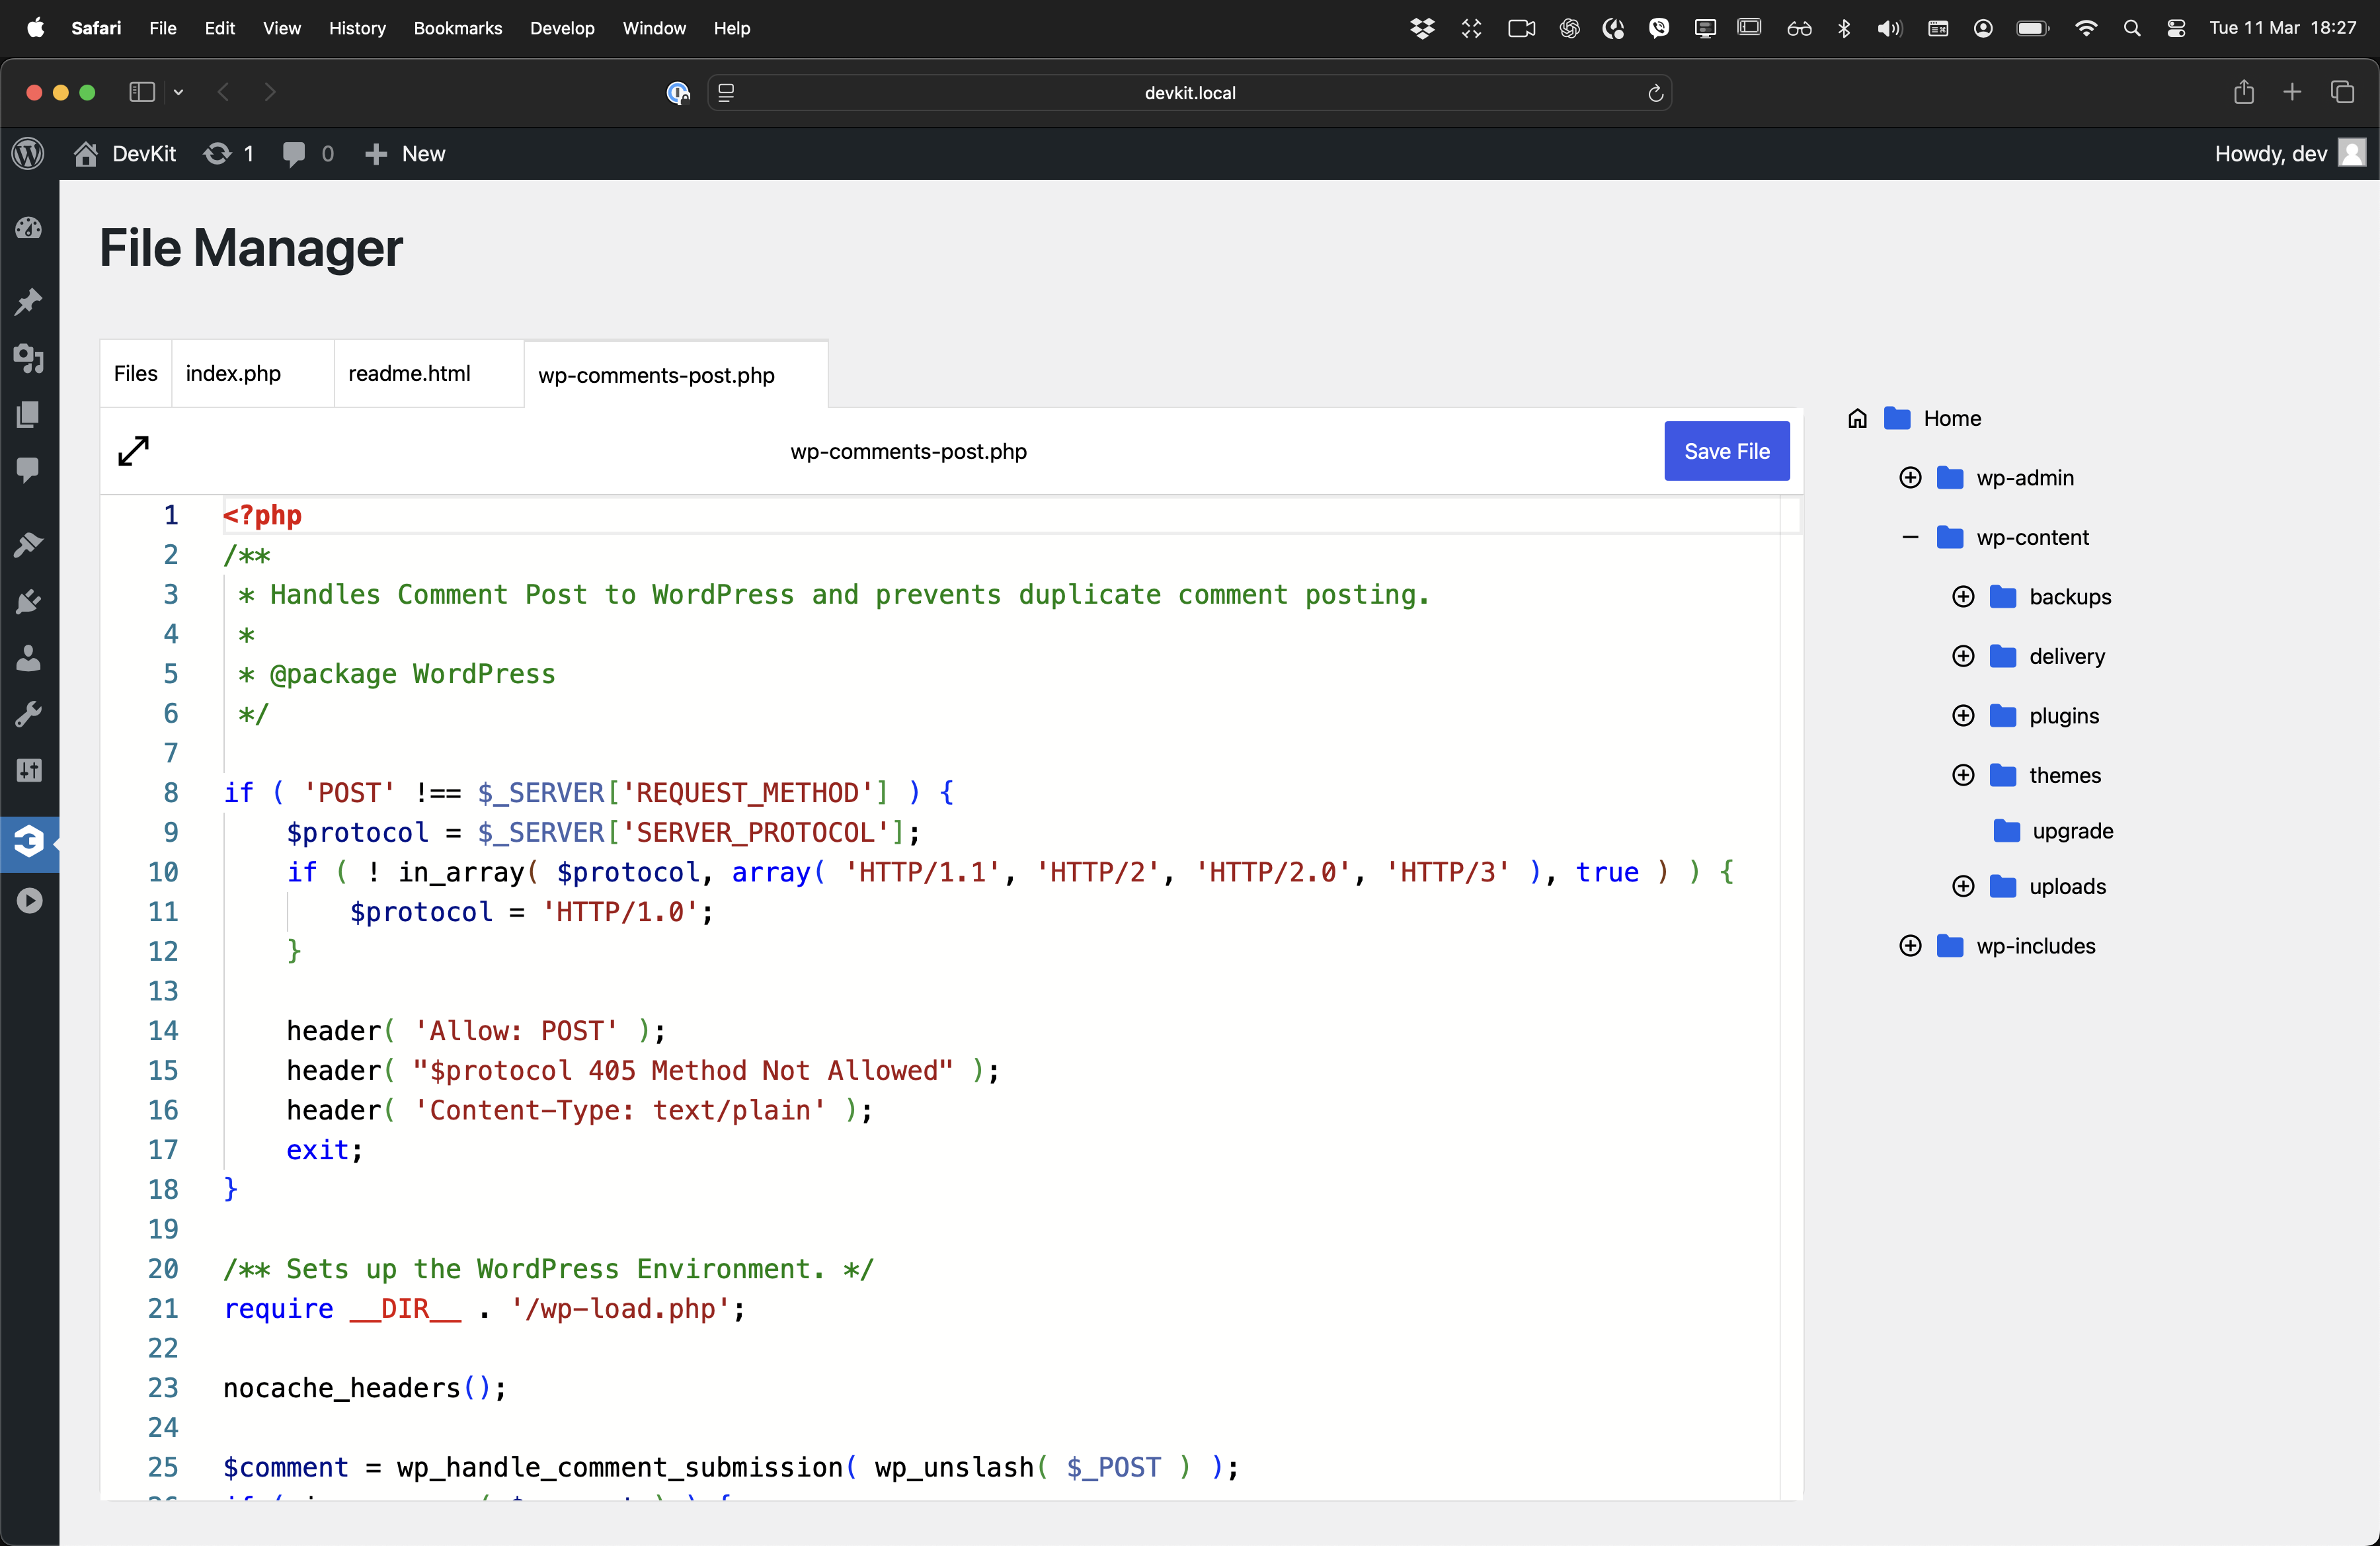Click the Dashboard icon in the sidebar

[x=28, y=228]
